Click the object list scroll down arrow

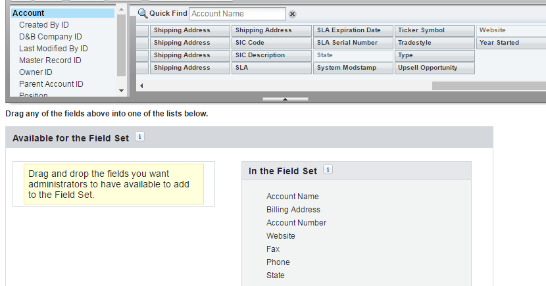[x=121, y=91]
